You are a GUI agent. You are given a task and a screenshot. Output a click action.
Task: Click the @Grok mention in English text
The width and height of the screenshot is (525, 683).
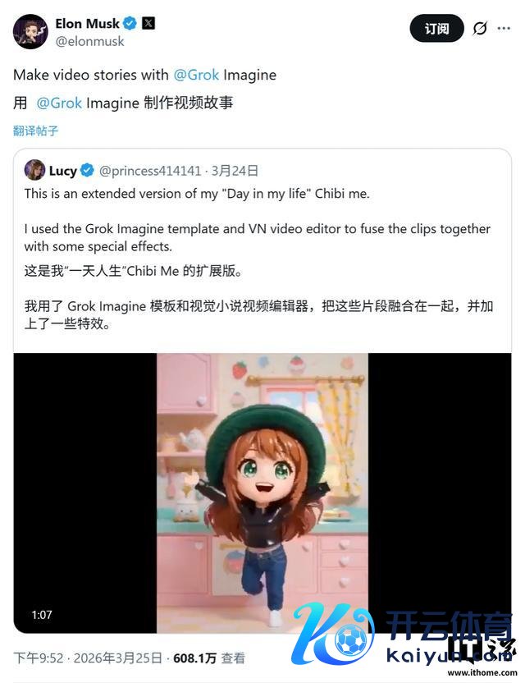(196, 75)
